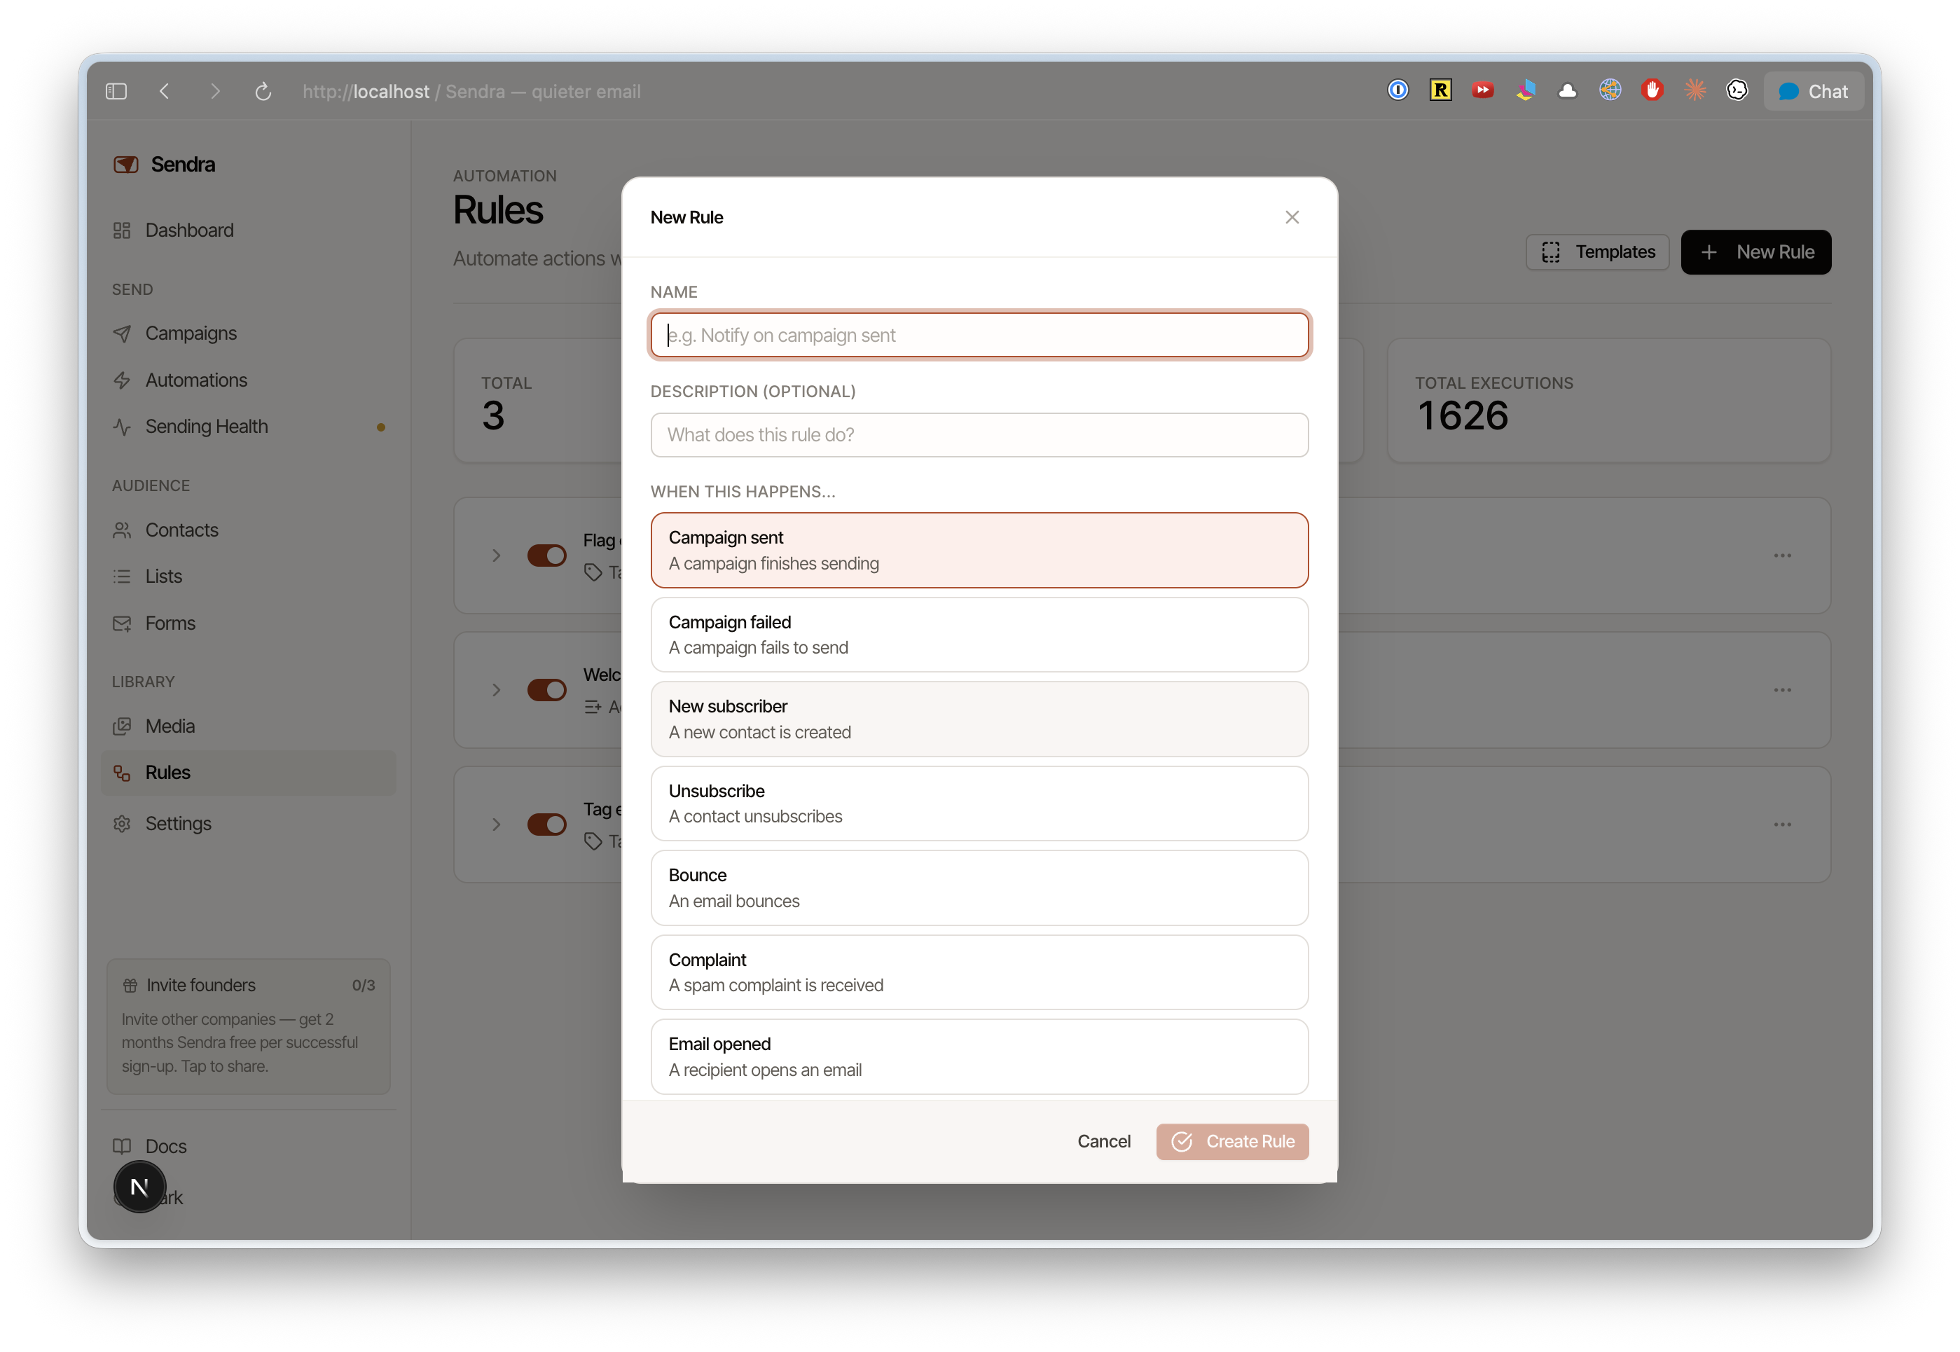Open Campaigns in the sidebar
1960x1352 pixels.
[248, 333]
